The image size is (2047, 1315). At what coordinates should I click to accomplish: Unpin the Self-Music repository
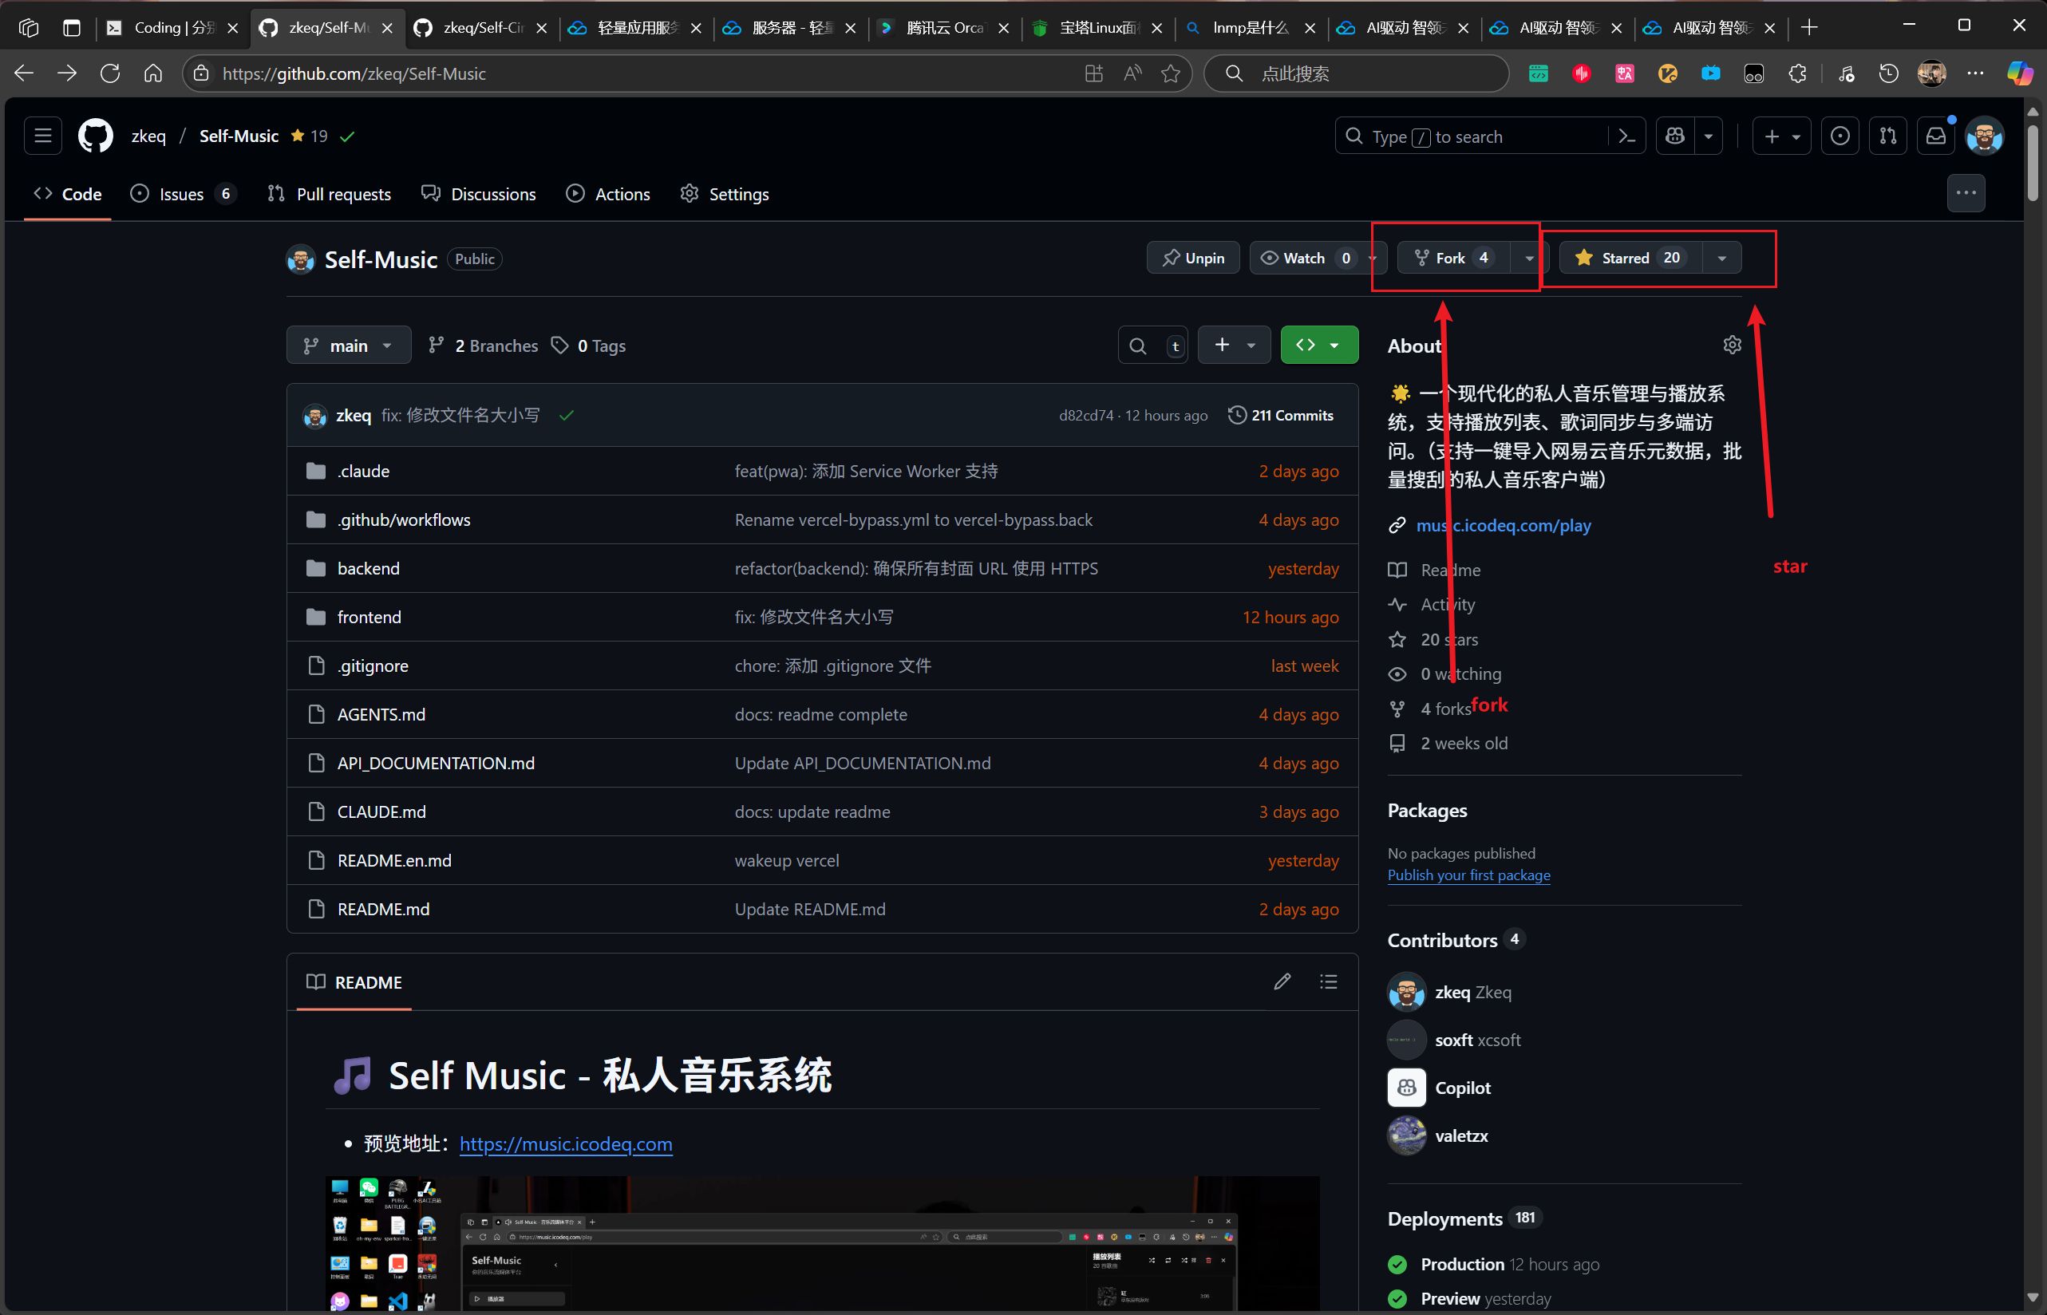click(1193, 258)
